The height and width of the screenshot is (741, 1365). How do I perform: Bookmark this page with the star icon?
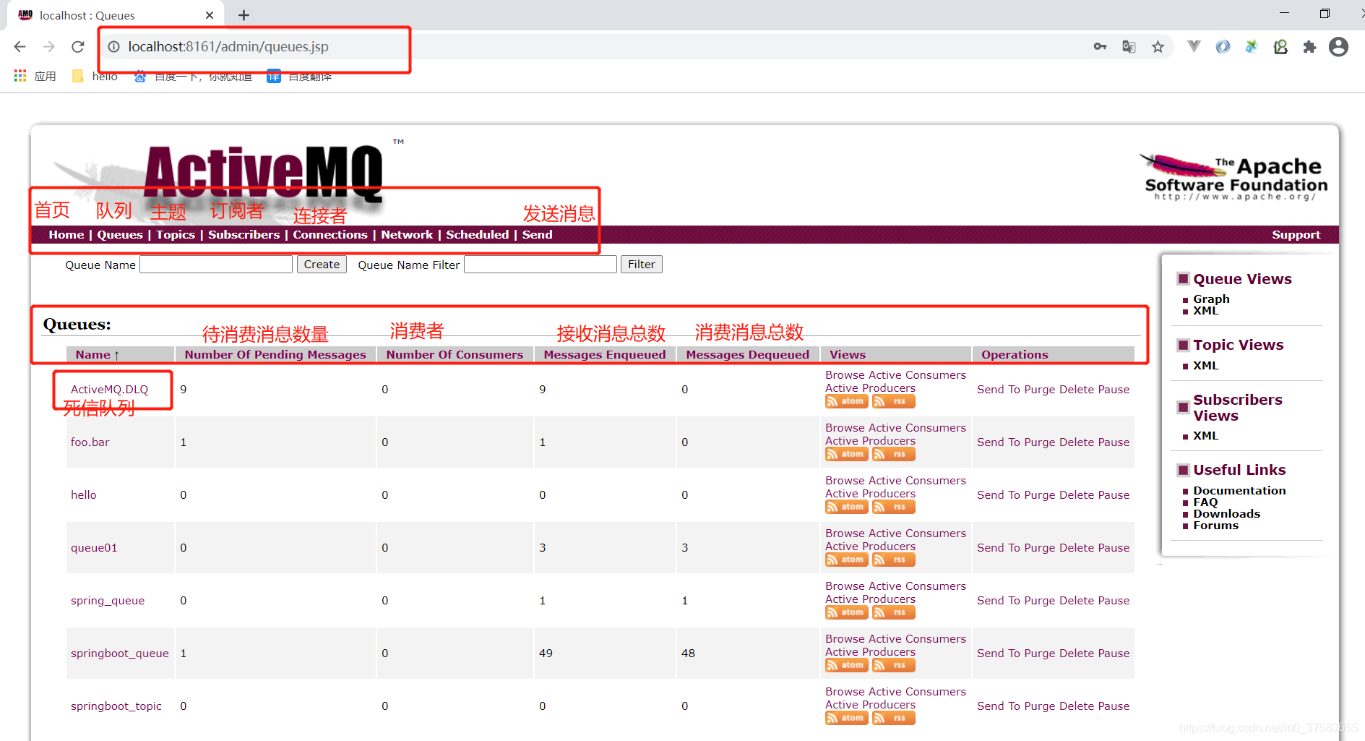[1158, 47]
